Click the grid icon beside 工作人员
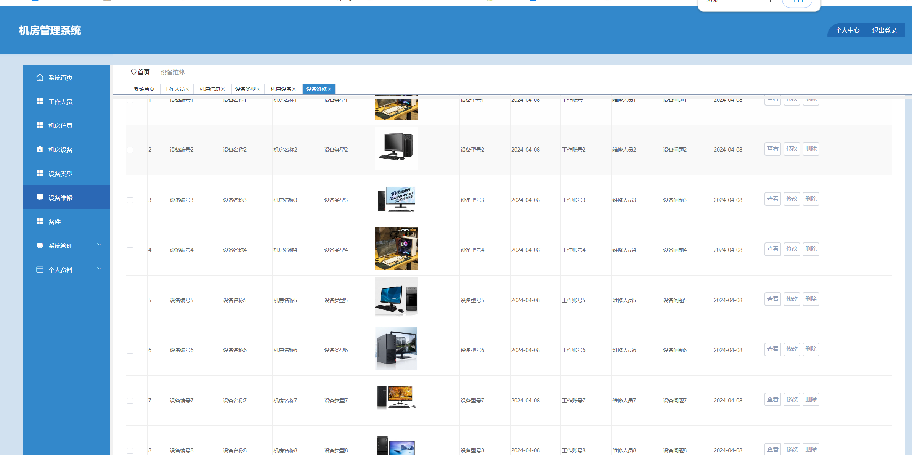The height and width of the screenshot is (455, 912). [x=40, y=101]
